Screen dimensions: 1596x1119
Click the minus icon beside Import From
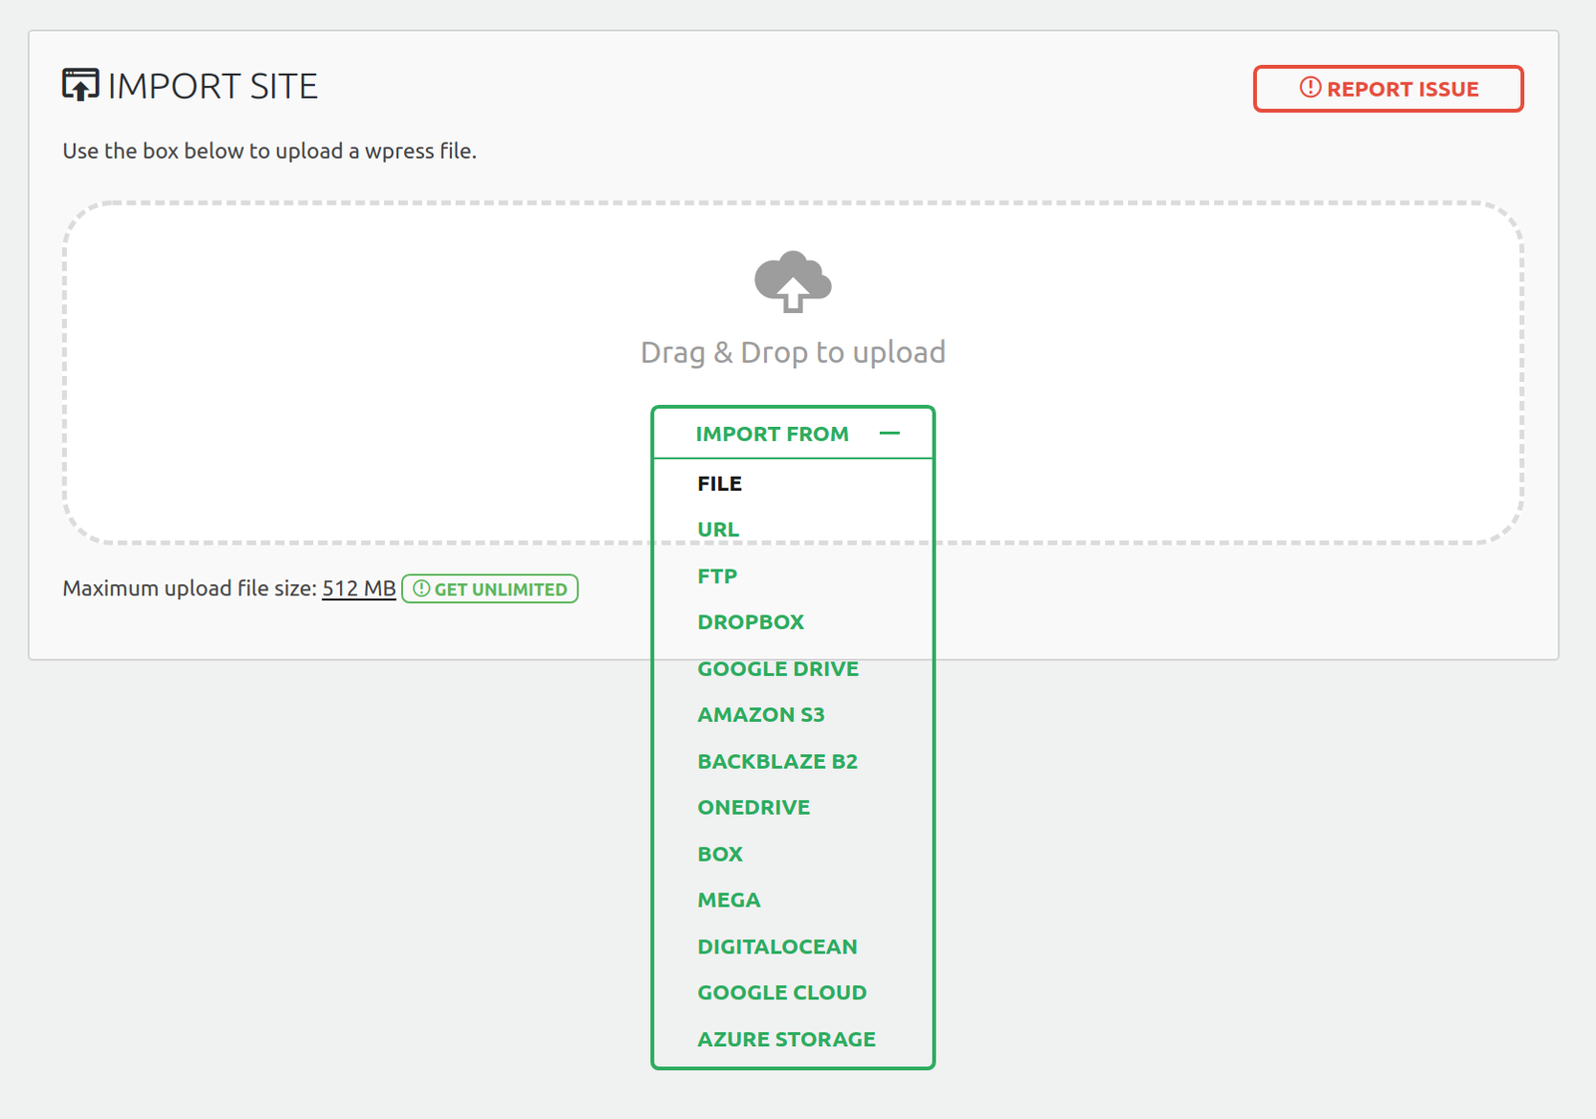coord(890,434)
